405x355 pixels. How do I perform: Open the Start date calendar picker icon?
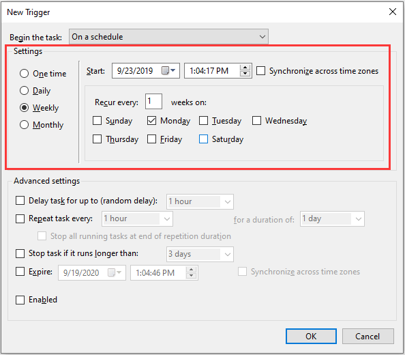pos(168,70)
